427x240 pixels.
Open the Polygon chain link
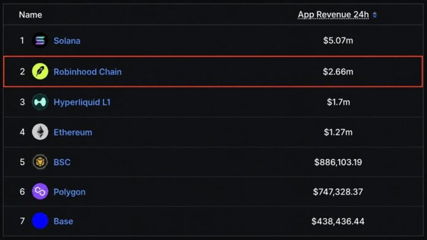click(69, 192)
